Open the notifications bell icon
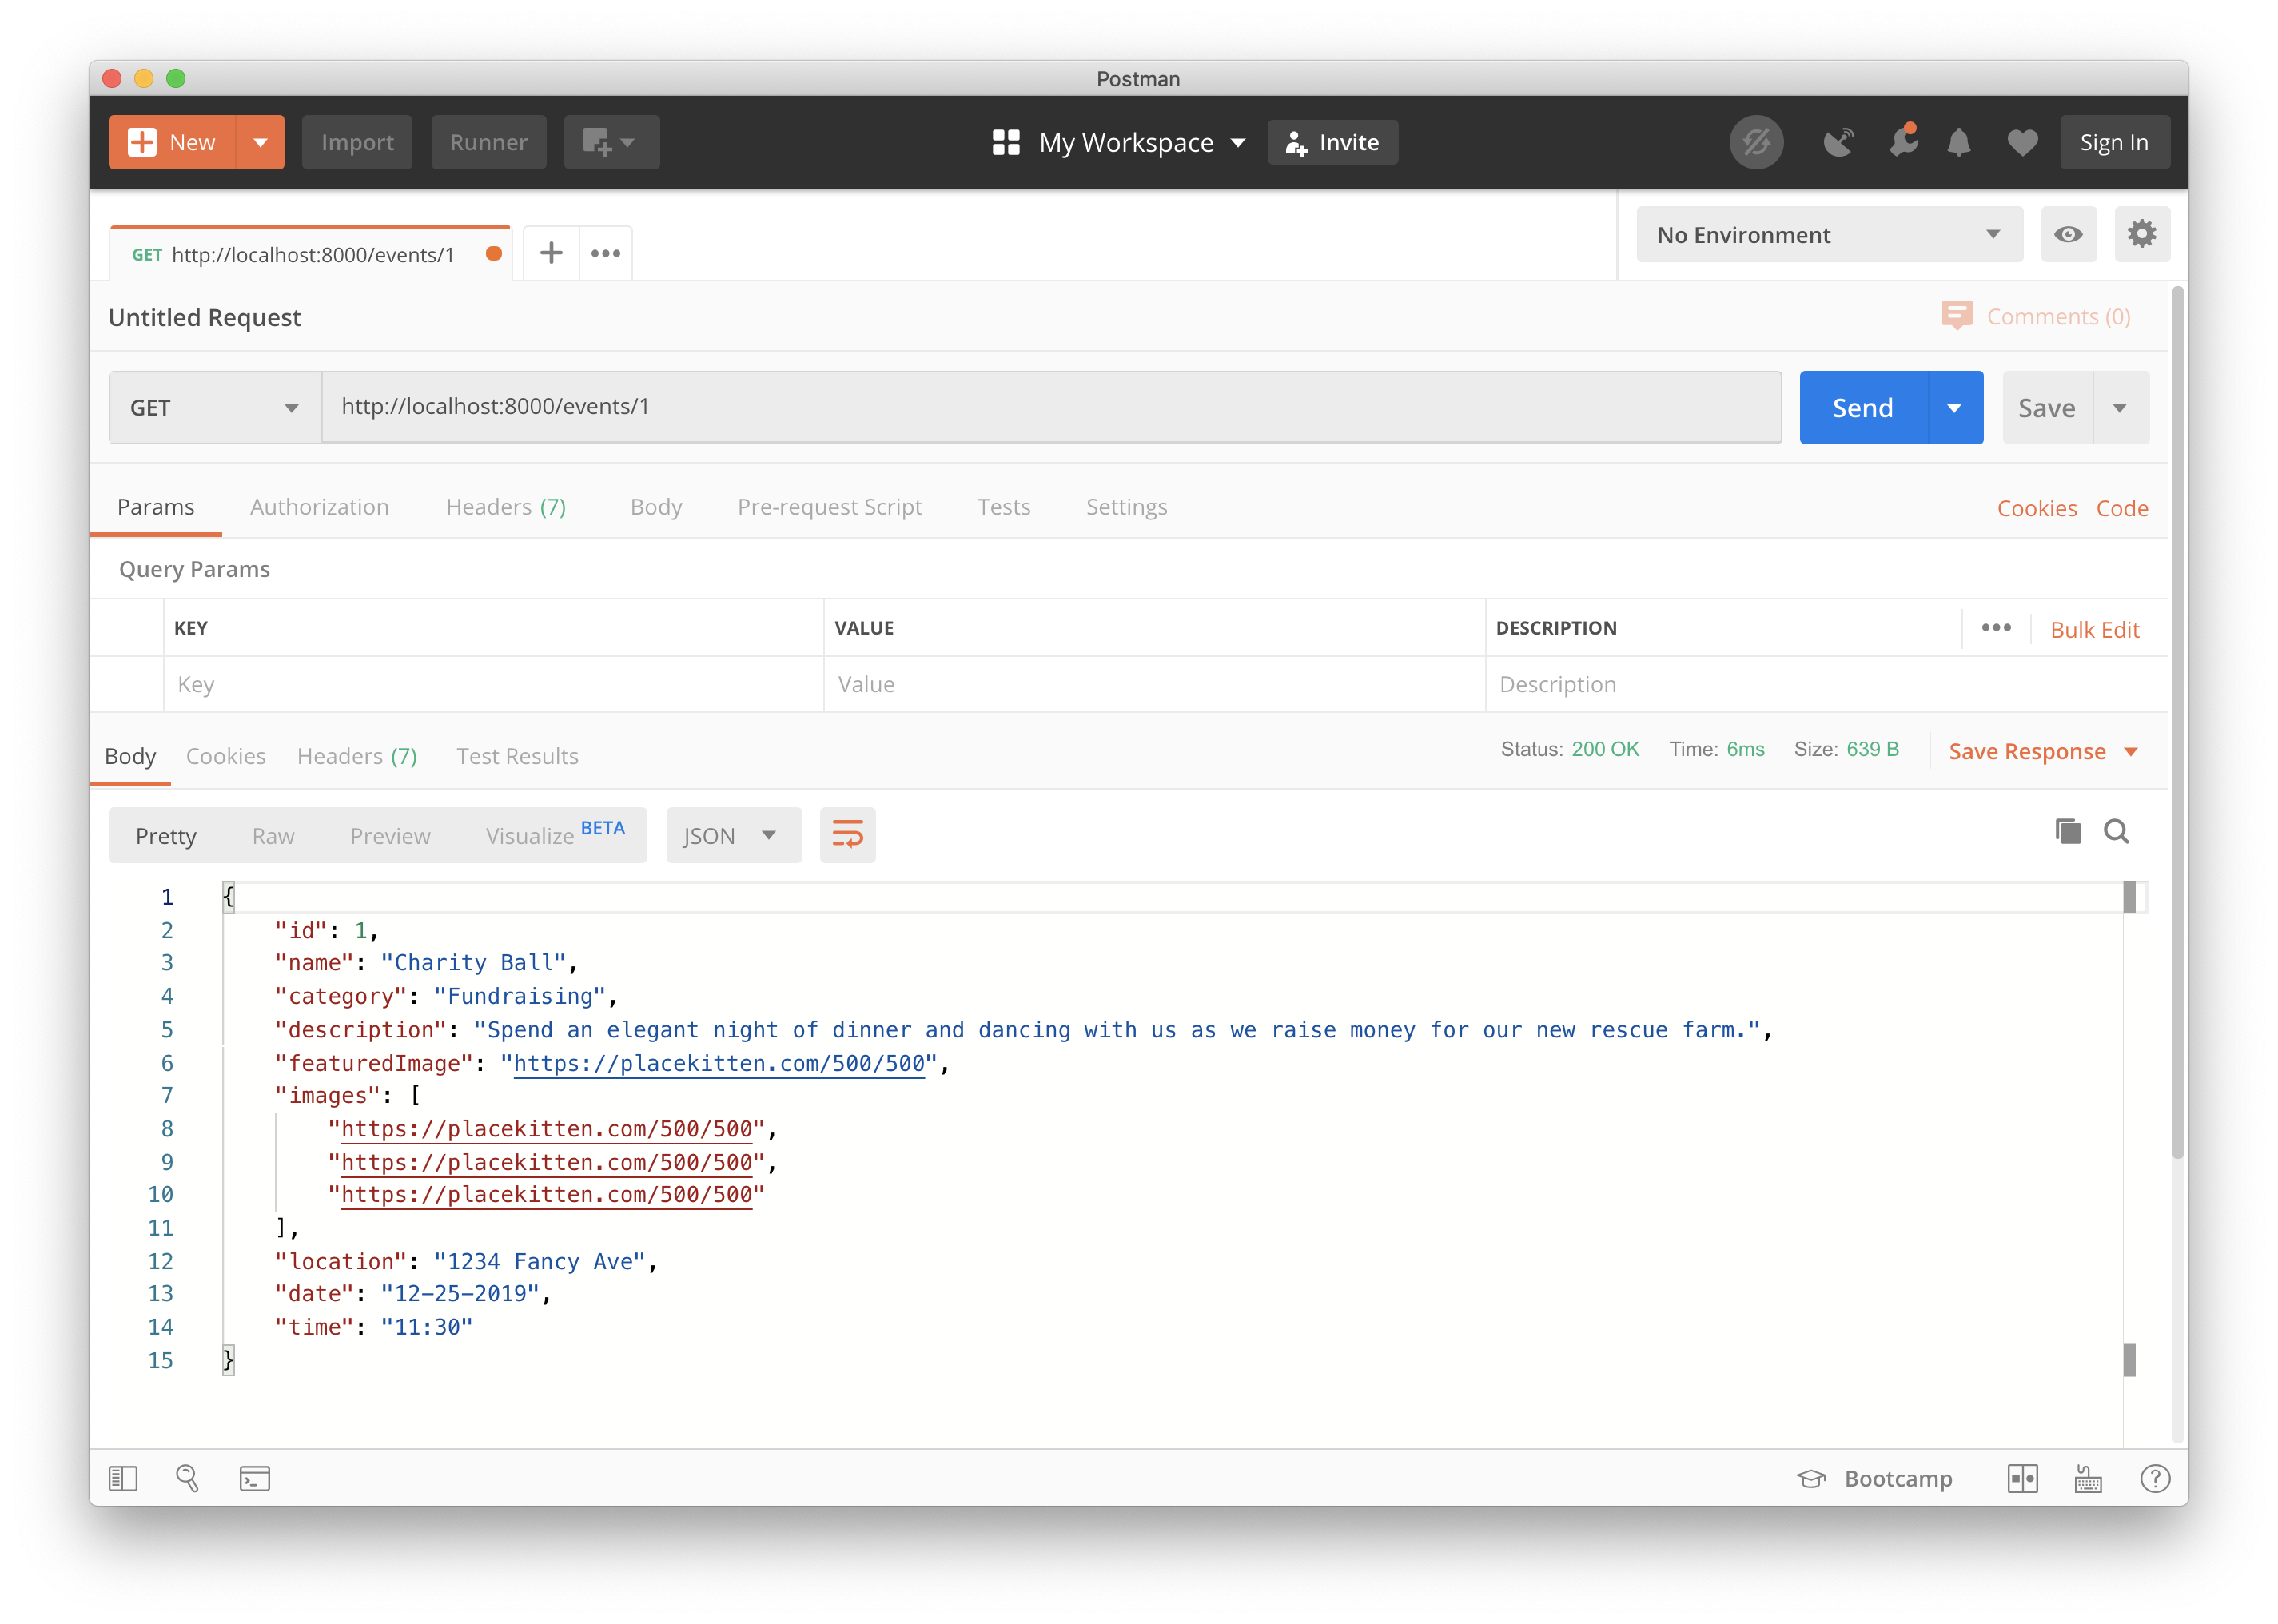The height and width of the screenshot is (1624, 2278). click(1958, 143)
